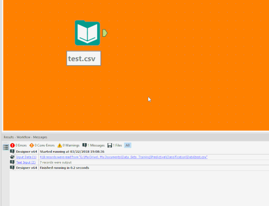The width and height of the screenshot is (269, 206).
Task: Filter results by 1 Files
Action: 115,145
